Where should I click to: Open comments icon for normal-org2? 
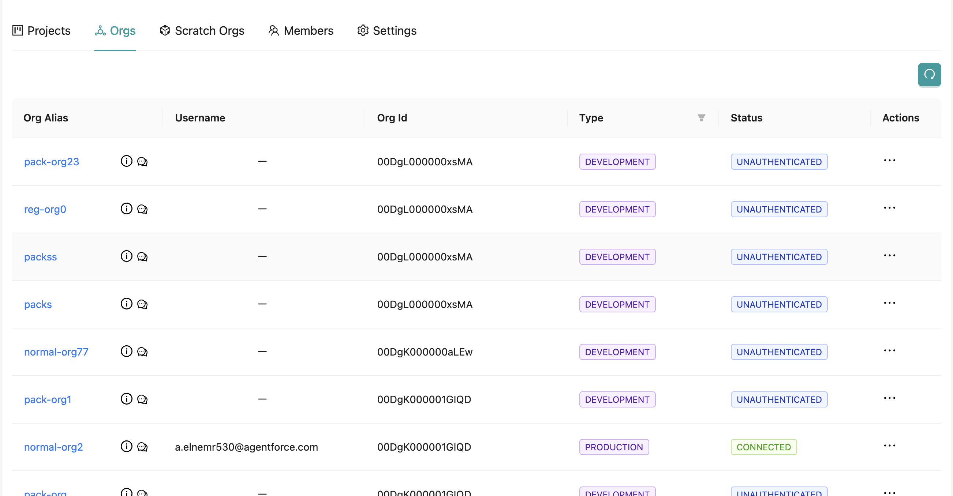pos(142,447)
